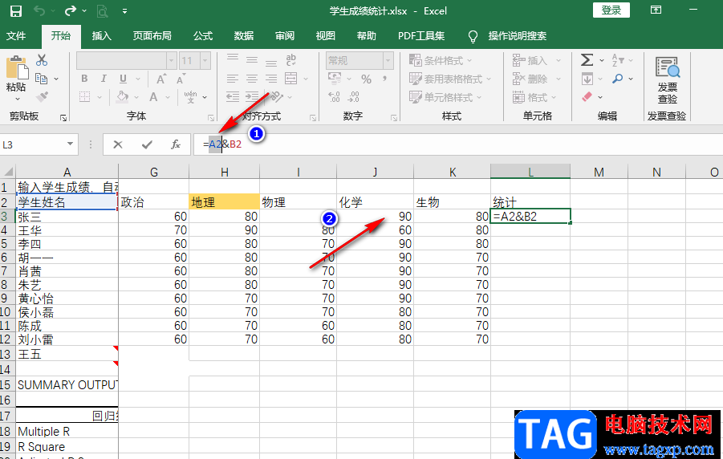The height and width of the screenshot is (459, 723).
Task: Click the Select All corner button
Action: (8, 172)
